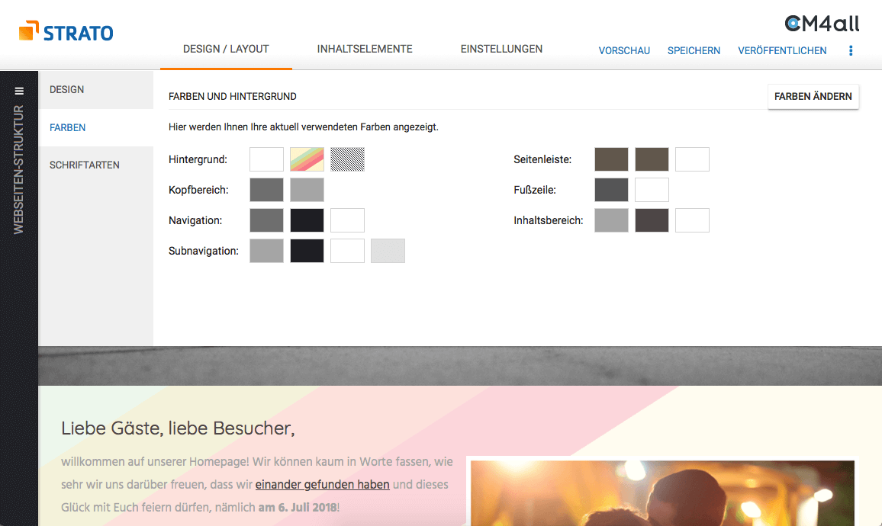The image size is (882, 526).
Task: Click the bold date am 6. Juli 2018
Action: (297, 508)
